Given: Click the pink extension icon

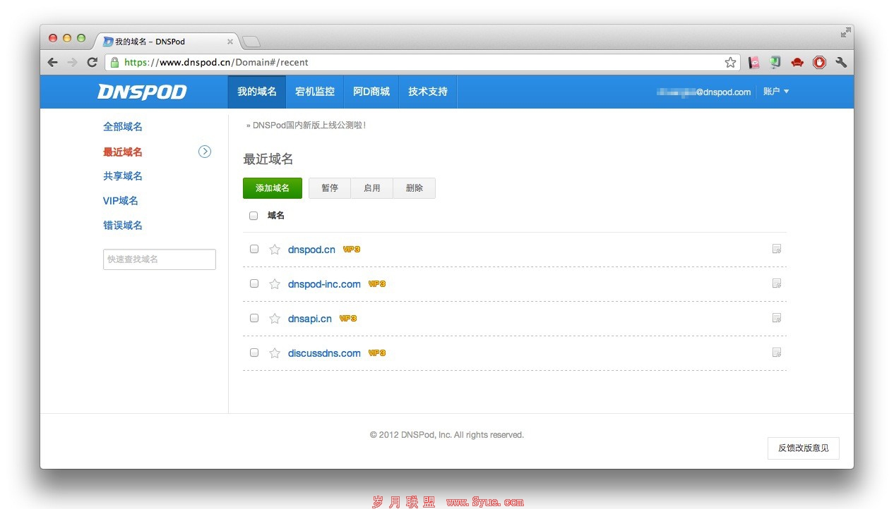Looking at the screenshot, I should 754,62.
